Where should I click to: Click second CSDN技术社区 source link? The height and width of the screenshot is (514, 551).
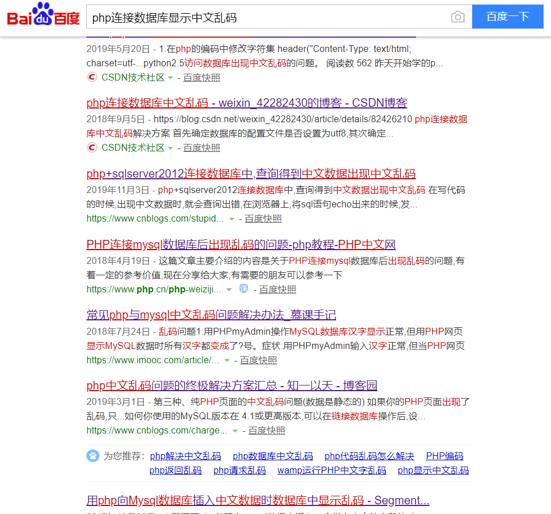click(133, 148)
